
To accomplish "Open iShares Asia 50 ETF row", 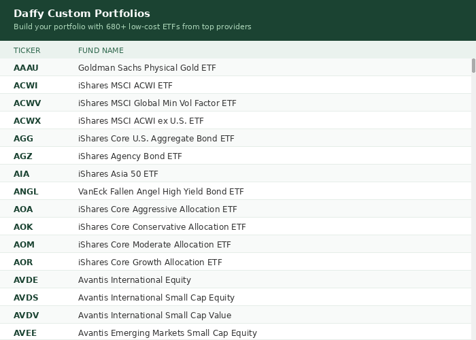I will pyautogui.click(x=118, y=174).
